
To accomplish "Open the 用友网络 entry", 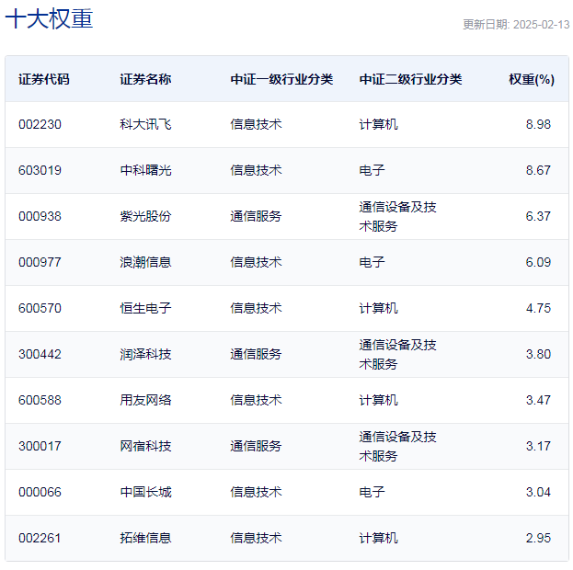I will coord(145,400).
